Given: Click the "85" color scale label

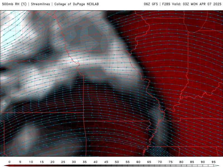Looking at the screenshot, I should [x=192, y=162].
